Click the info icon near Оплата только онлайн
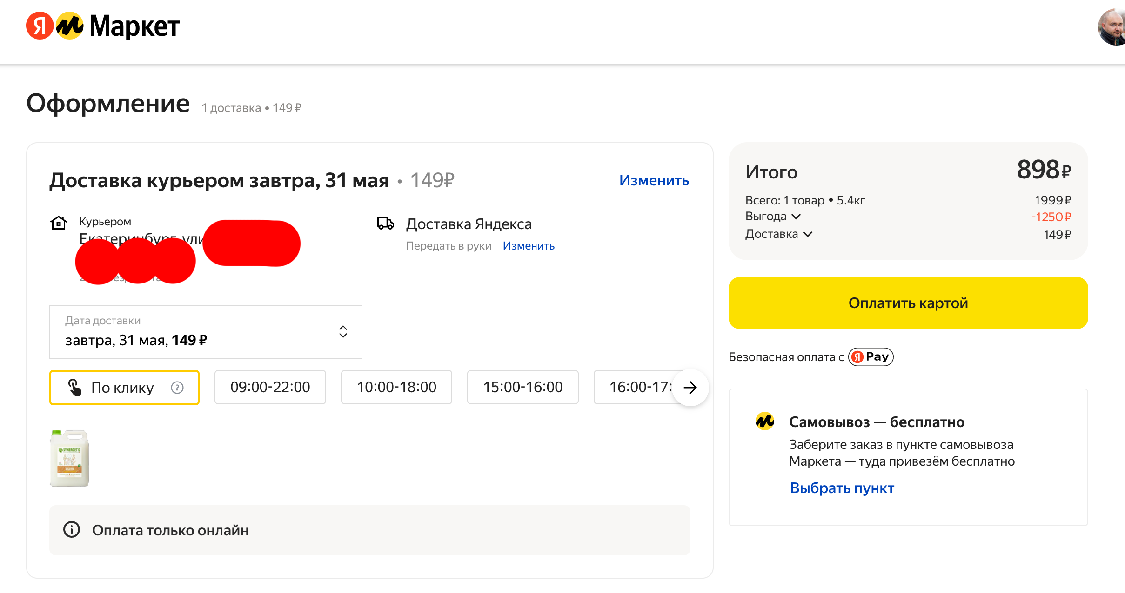 (72, 530)
